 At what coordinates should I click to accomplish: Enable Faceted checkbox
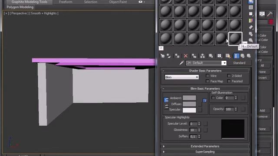[229, 81]
